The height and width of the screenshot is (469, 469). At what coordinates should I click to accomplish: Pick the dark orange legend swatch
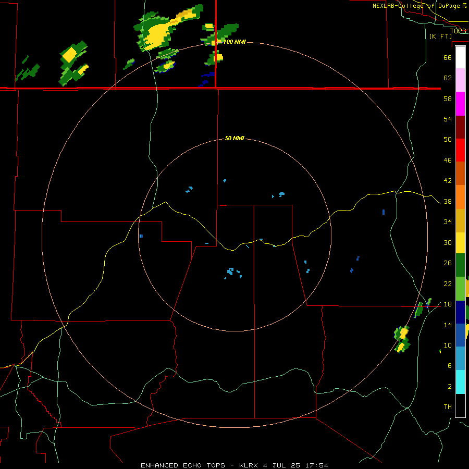[460, 173]
